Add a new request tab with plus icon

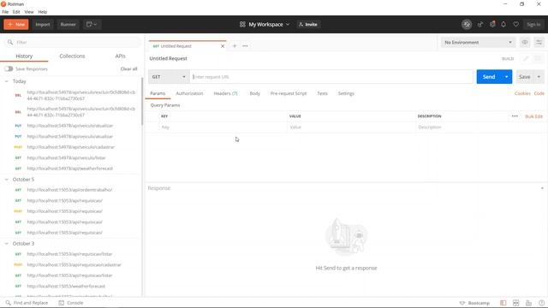click(235, 45)
